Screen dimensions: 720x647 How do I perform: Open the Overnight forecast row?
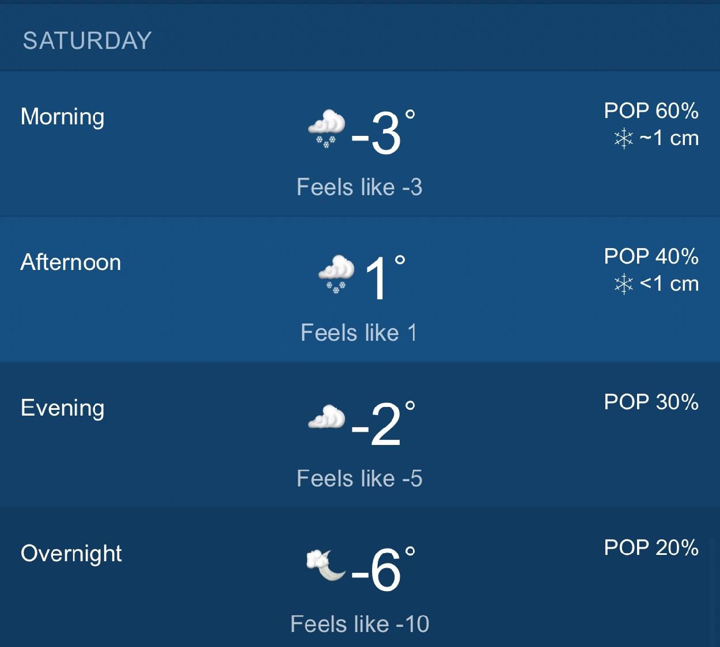[360, 577]
